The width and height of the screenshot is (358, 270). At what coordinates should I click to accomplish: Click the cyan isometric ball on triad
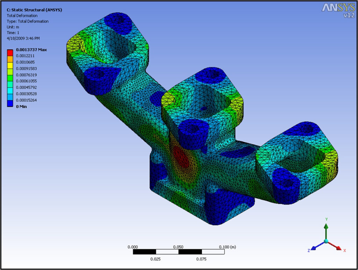click(326, 241)
